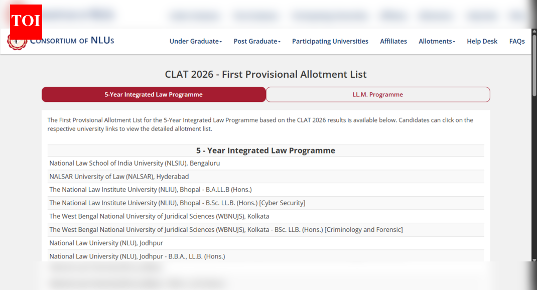
Task: Open NALSAR Hyderabad allotment list
Action: tap(118, 176)
